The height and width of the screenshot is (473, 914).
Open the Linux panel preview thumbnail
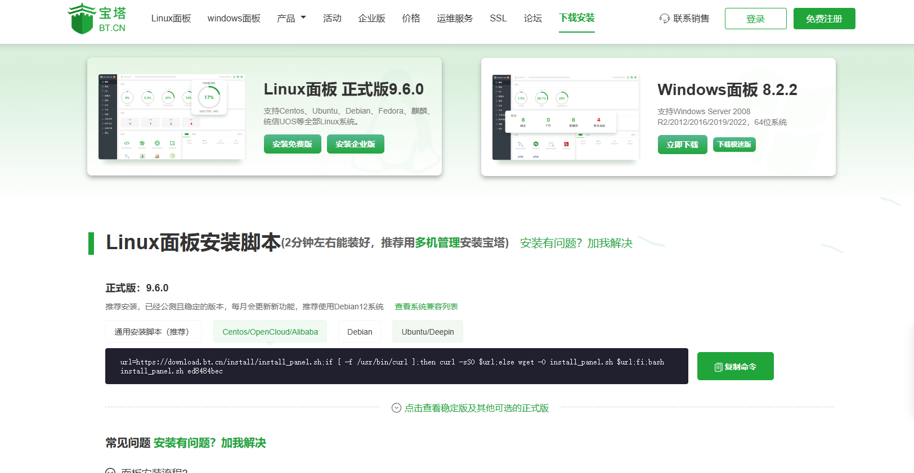tap(172, 116)
